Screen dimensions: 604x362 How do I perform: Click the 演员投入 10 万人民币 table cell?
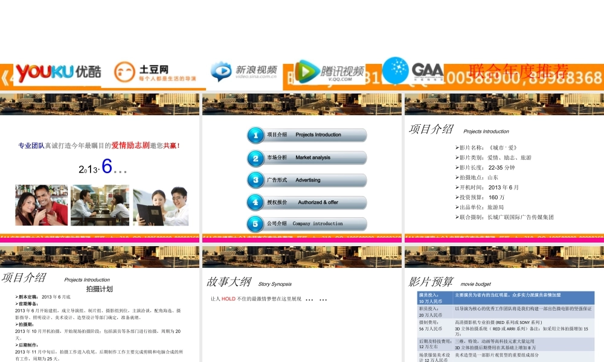click(x=435, y=298)
